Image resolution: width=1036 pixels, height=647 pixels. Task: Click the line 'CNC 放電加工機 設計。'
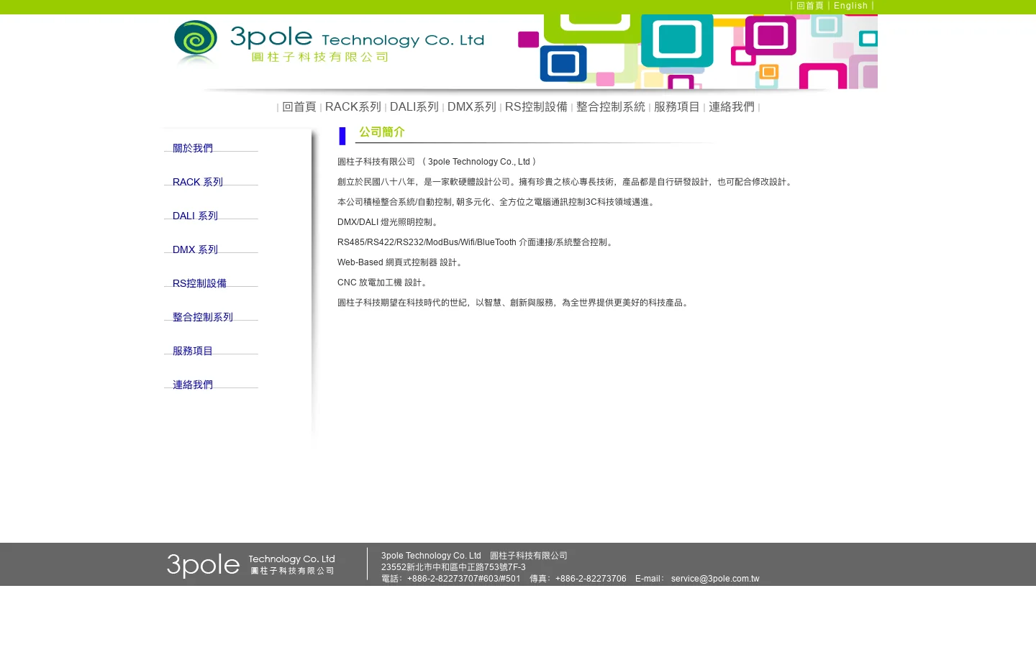384,283
